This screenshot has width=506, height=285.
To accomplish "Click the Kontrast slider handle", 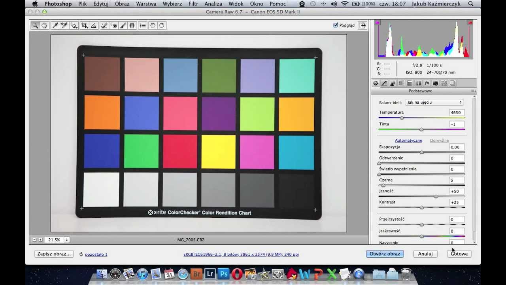I will click(422, 207).
